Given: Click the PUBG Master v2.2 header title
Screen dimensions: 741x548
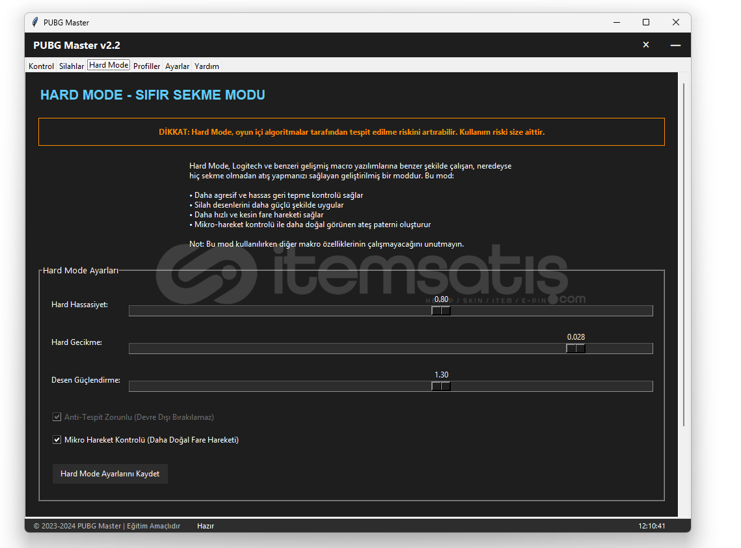Looking at the screenshot, I should pyautogui.click(x=77, y=46).
